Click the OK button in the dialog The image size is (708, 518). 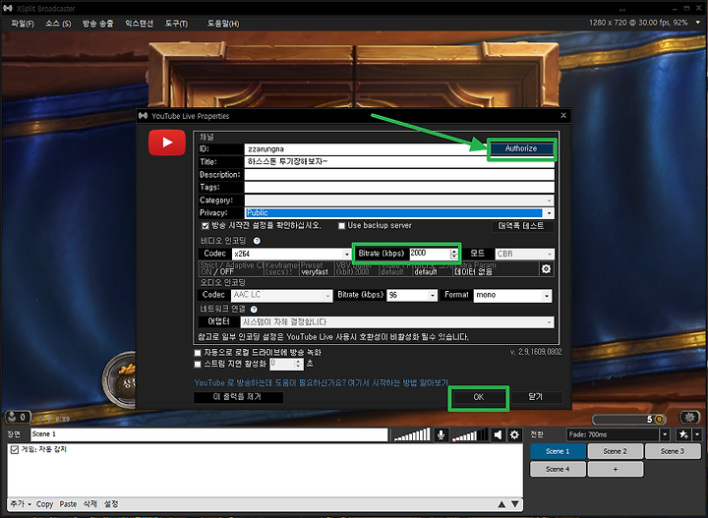[479, 397]
